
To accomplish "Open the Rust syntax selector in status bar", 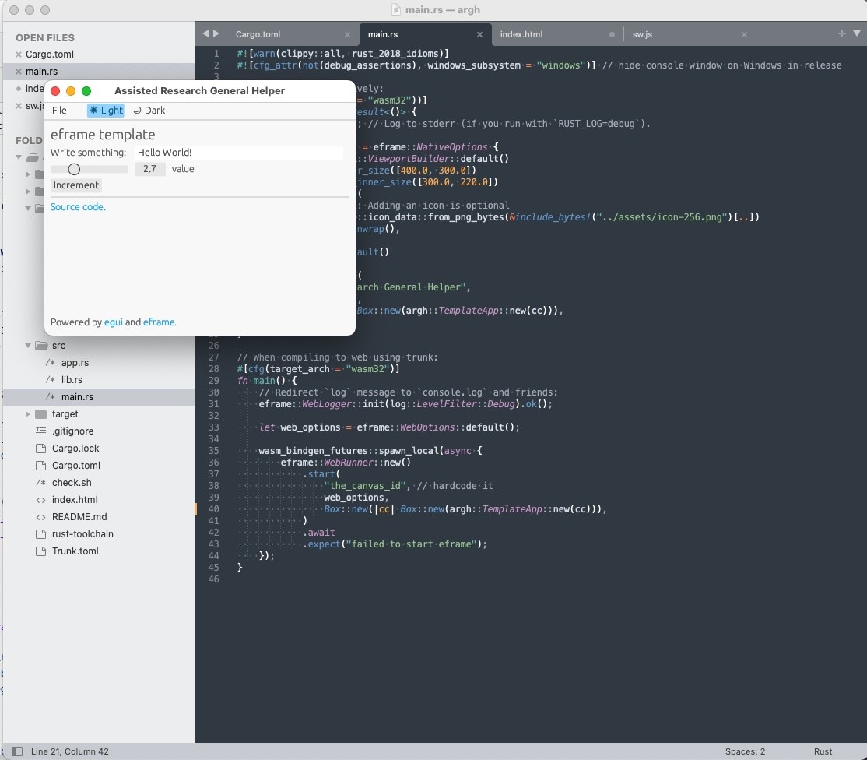I will (823, 751).
